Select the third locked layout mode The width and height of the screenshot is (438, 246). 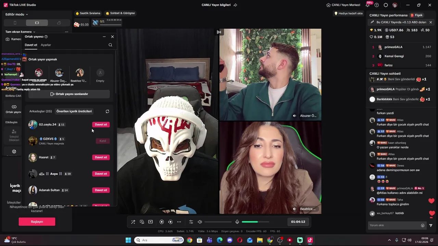coord(59,23)
